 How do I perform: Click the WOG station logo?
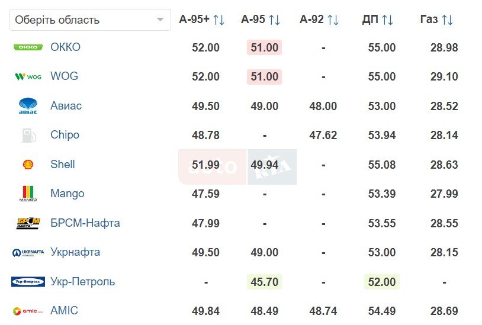28,76
